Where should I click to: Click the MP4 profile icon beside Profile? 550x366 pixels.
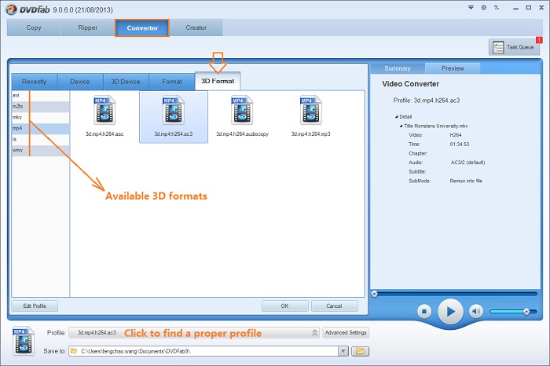pyautogui.click(x=23, y=340)
